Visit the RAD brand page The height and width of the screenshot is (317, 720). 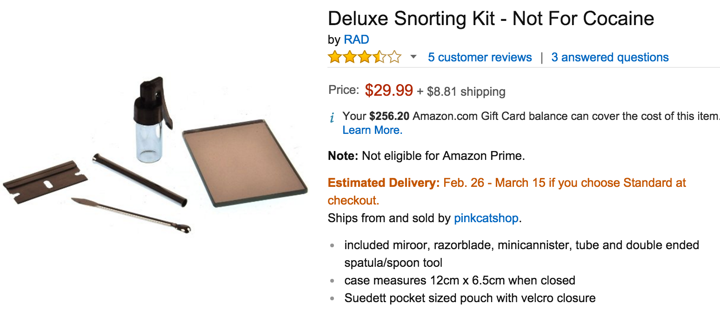pyautogui.click(x=356, y=40)
